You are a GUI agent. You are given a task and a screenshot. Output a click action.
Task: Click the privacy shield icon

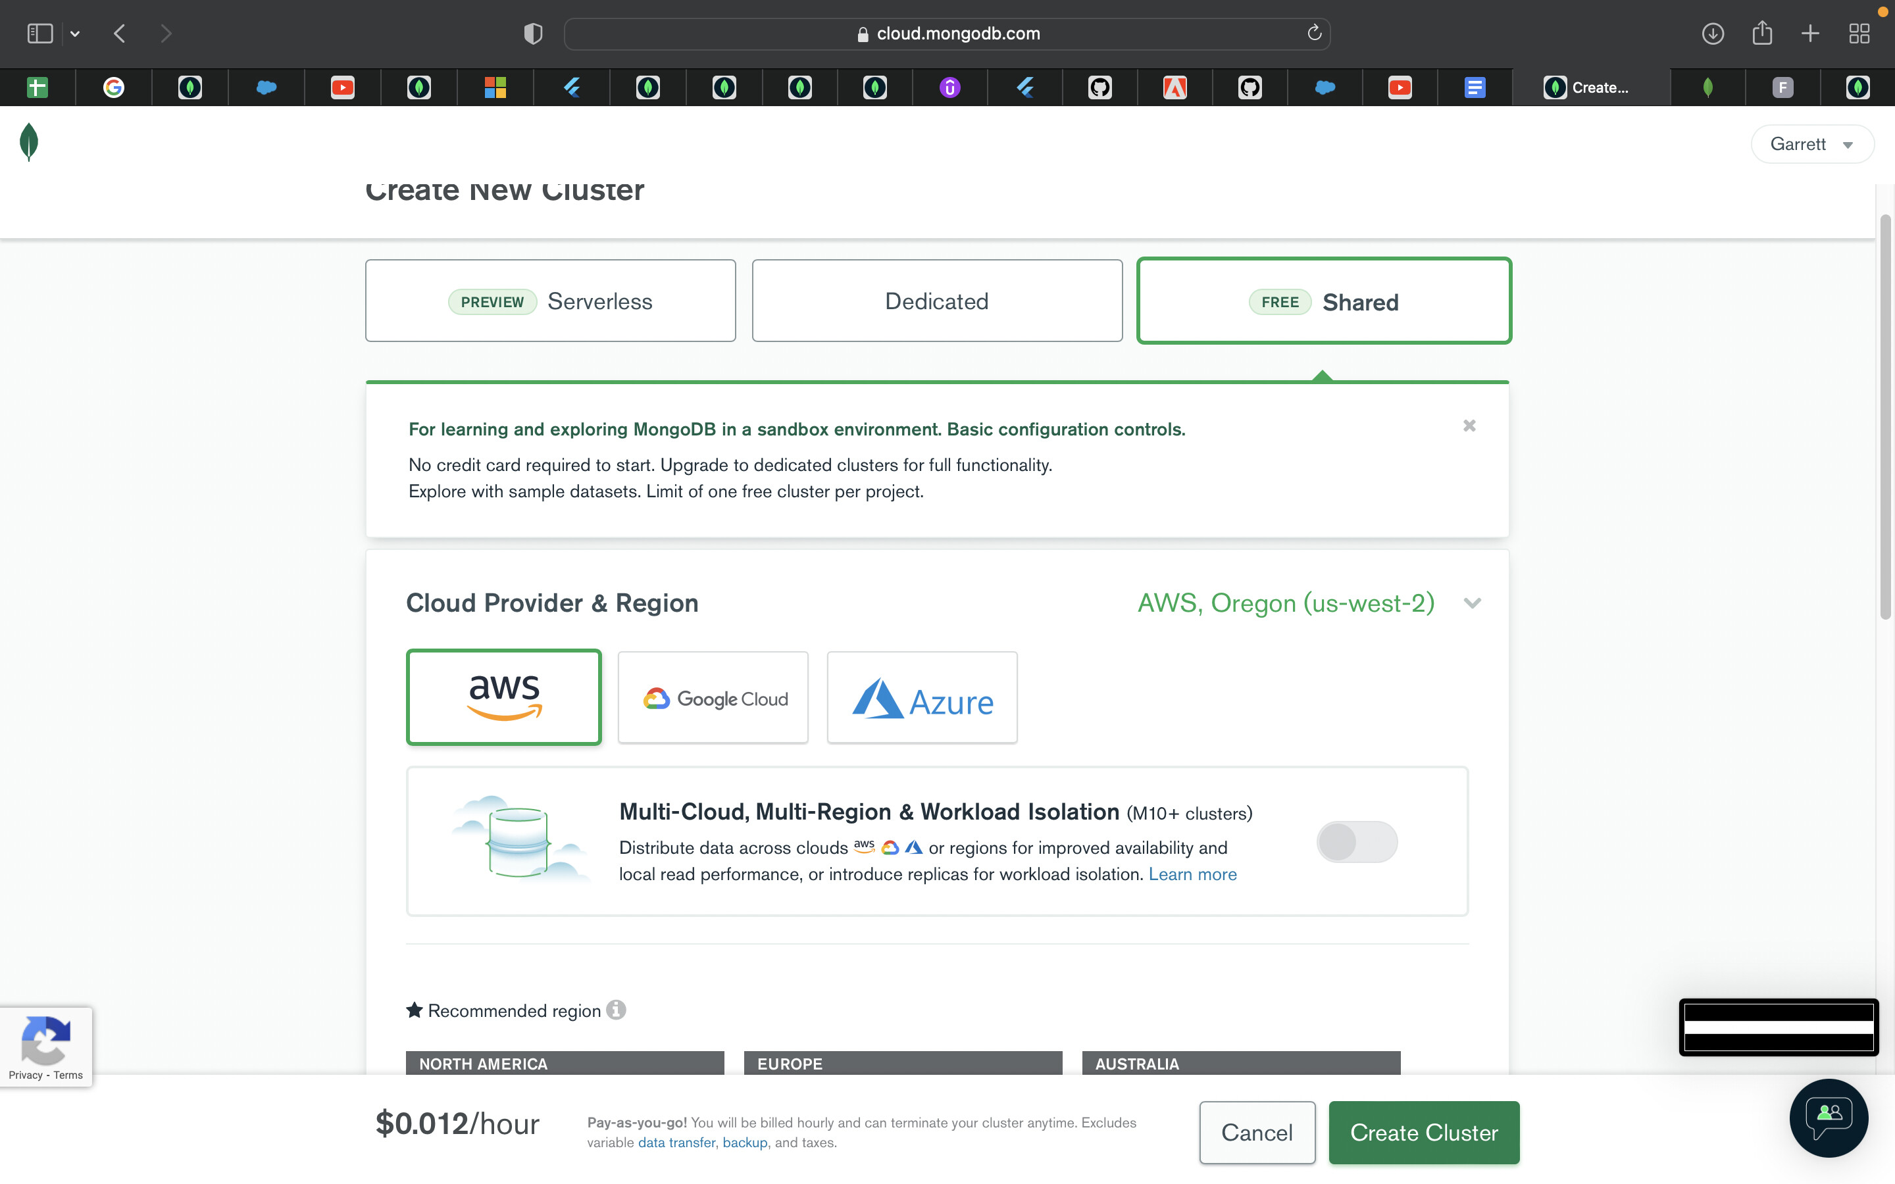point(533,33)
